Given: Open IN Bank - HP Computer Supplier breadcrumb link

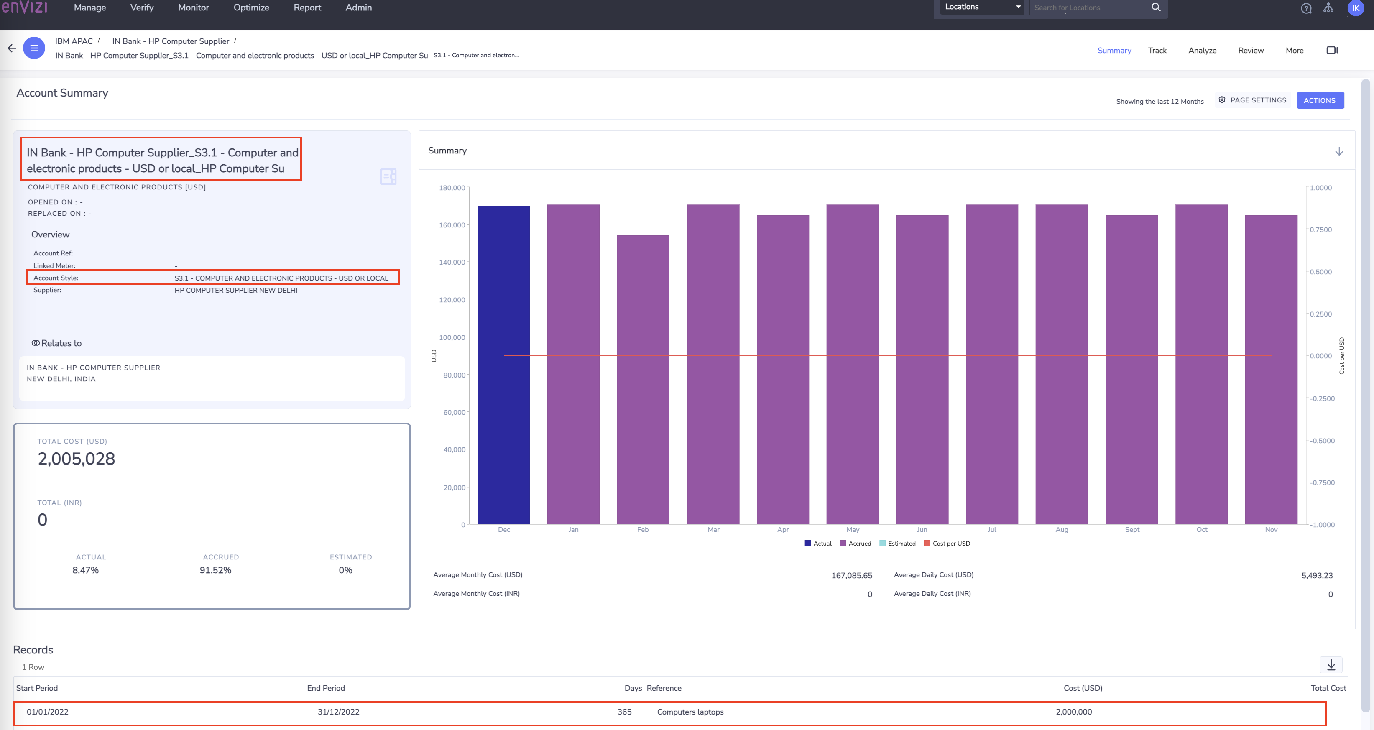Looking at the screenshot, I should [x=171, y=41].
